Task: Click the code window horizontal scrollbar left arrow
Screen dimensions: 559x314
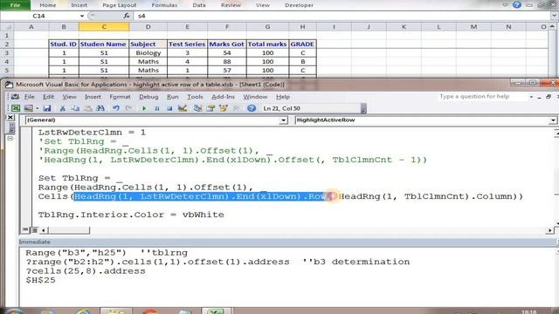Action: click(x=43, y=230)
